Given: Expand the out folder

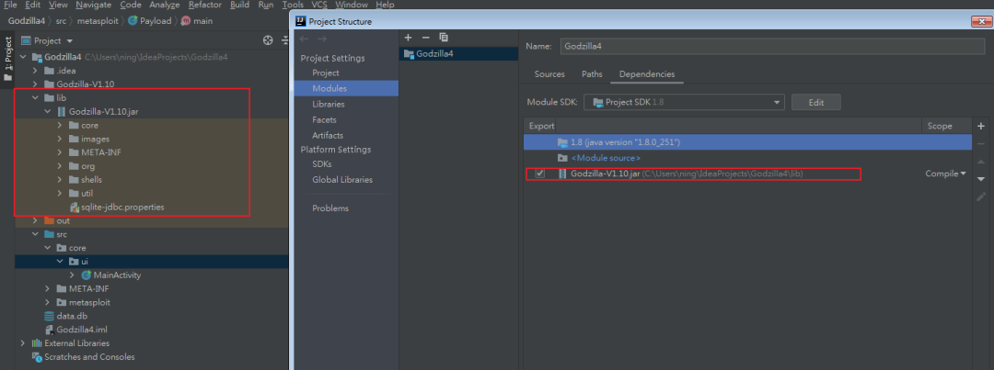Looking at the screenshot, I should point(36,220).
